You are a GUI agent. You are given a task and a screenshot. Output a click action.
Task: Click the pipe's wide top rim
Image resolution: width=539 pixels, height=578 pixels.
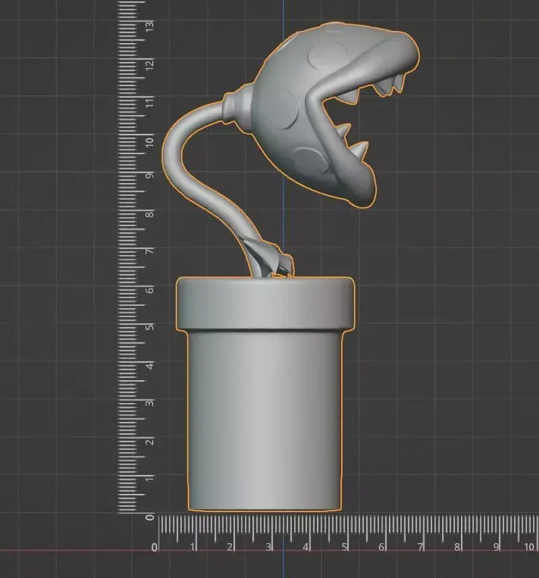(265, 303)
